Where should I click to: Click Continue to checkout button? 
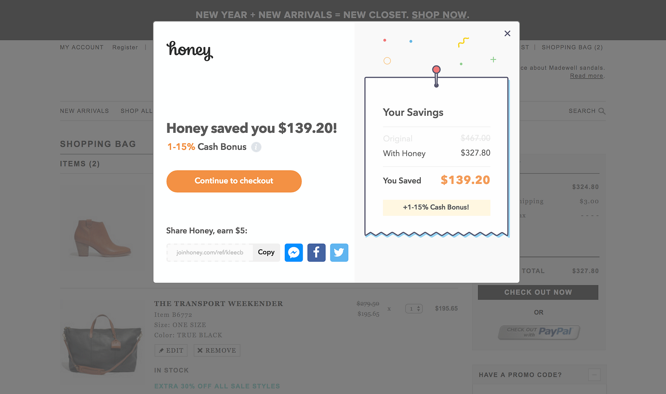coord(234,181)
